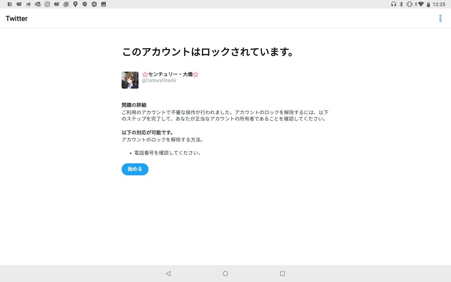Viewport: 451px width, 282px height.
Task: Tap the video camera notification icon
Action: coord(38,4)
